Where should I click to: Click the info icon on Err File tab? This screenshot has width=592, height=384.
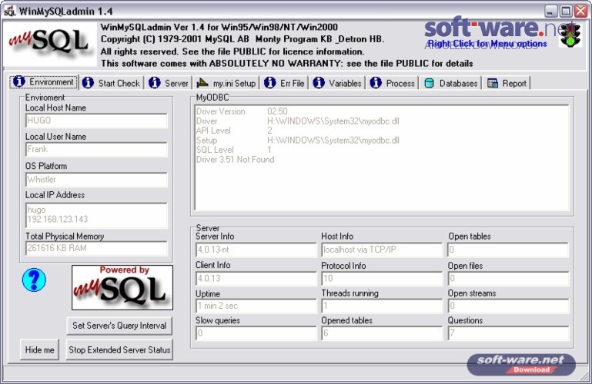coord(269,83)
